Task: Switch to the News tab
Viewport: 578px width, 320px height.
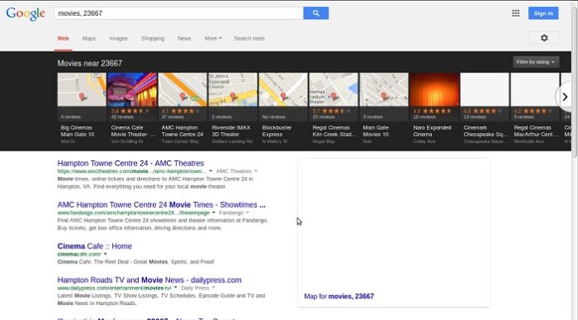Action: click(184, 38)
